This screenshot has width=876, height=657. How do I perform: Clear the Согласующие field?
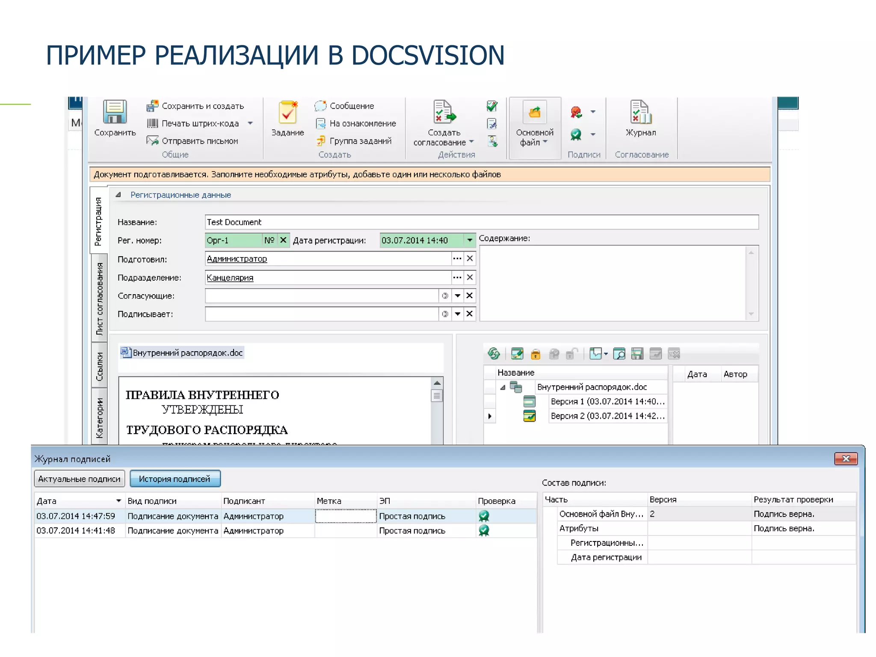[470, 296]
